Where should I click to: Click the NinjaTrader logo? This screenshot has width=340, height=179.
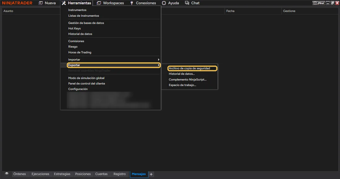(x=17, y=3)
